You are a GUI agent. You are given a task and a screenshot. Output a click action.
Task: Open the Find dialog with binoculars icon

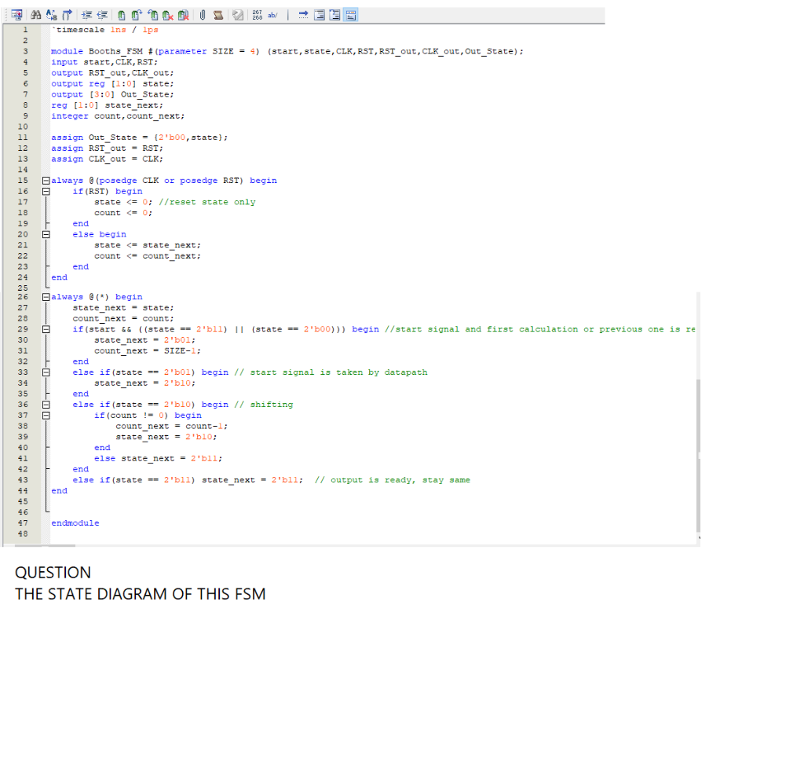(36, 14)
